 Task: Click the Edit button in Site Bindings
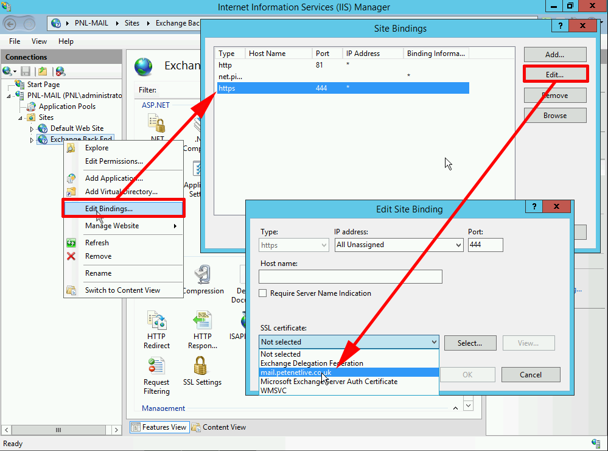click(x=555, y=75)
